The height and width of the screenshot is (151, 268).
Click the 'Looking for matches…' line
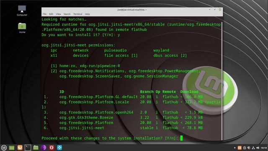[64, 19]
